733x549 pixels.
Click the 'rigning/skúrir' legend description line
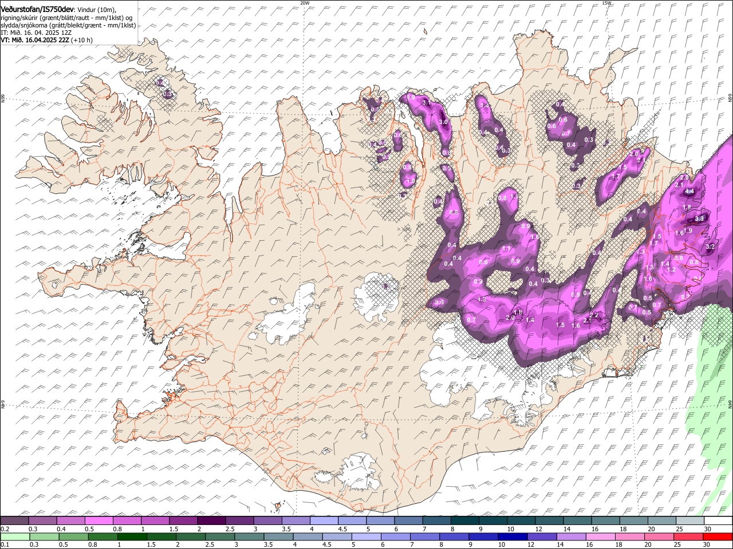pos(67,18)
